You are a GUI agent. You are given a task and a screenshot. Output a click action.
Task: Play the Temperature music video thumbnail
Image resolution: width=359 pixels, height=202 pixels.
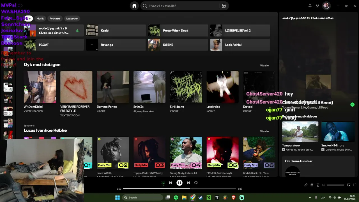point(300,131)
